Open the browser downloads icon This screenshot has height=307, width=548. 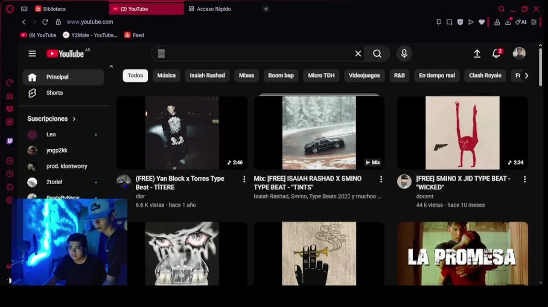(508, 22)
